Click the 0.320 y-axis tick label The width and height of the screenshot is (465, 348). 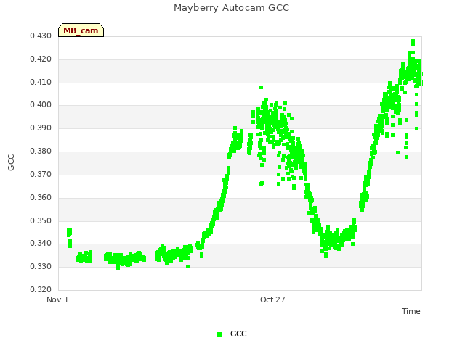tap(41, 289)
